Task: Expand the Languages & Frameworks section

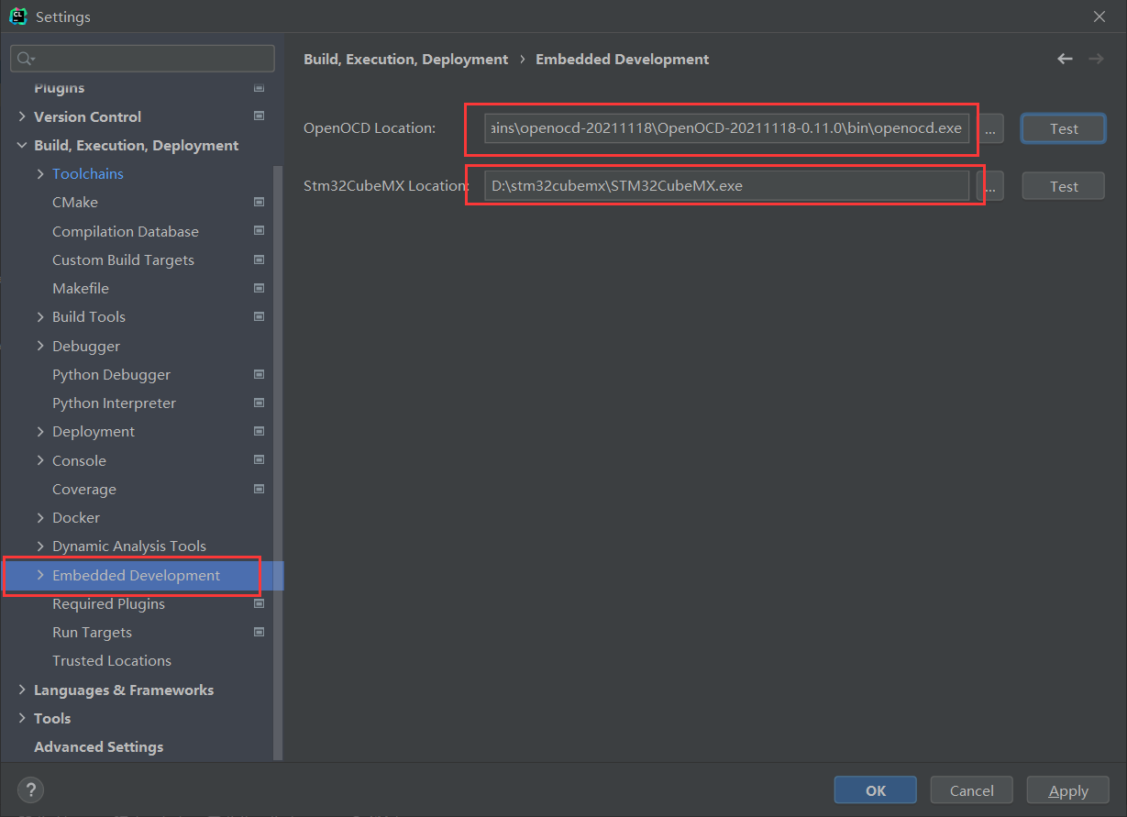Action: pyautogui.click(x=22, y=690)
